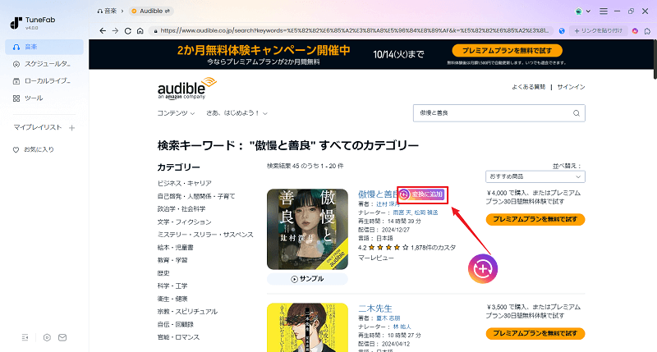Play the サンプル for 傲慢と善良
This screenshot has width=657, height=352.
[x=307, y=279]
